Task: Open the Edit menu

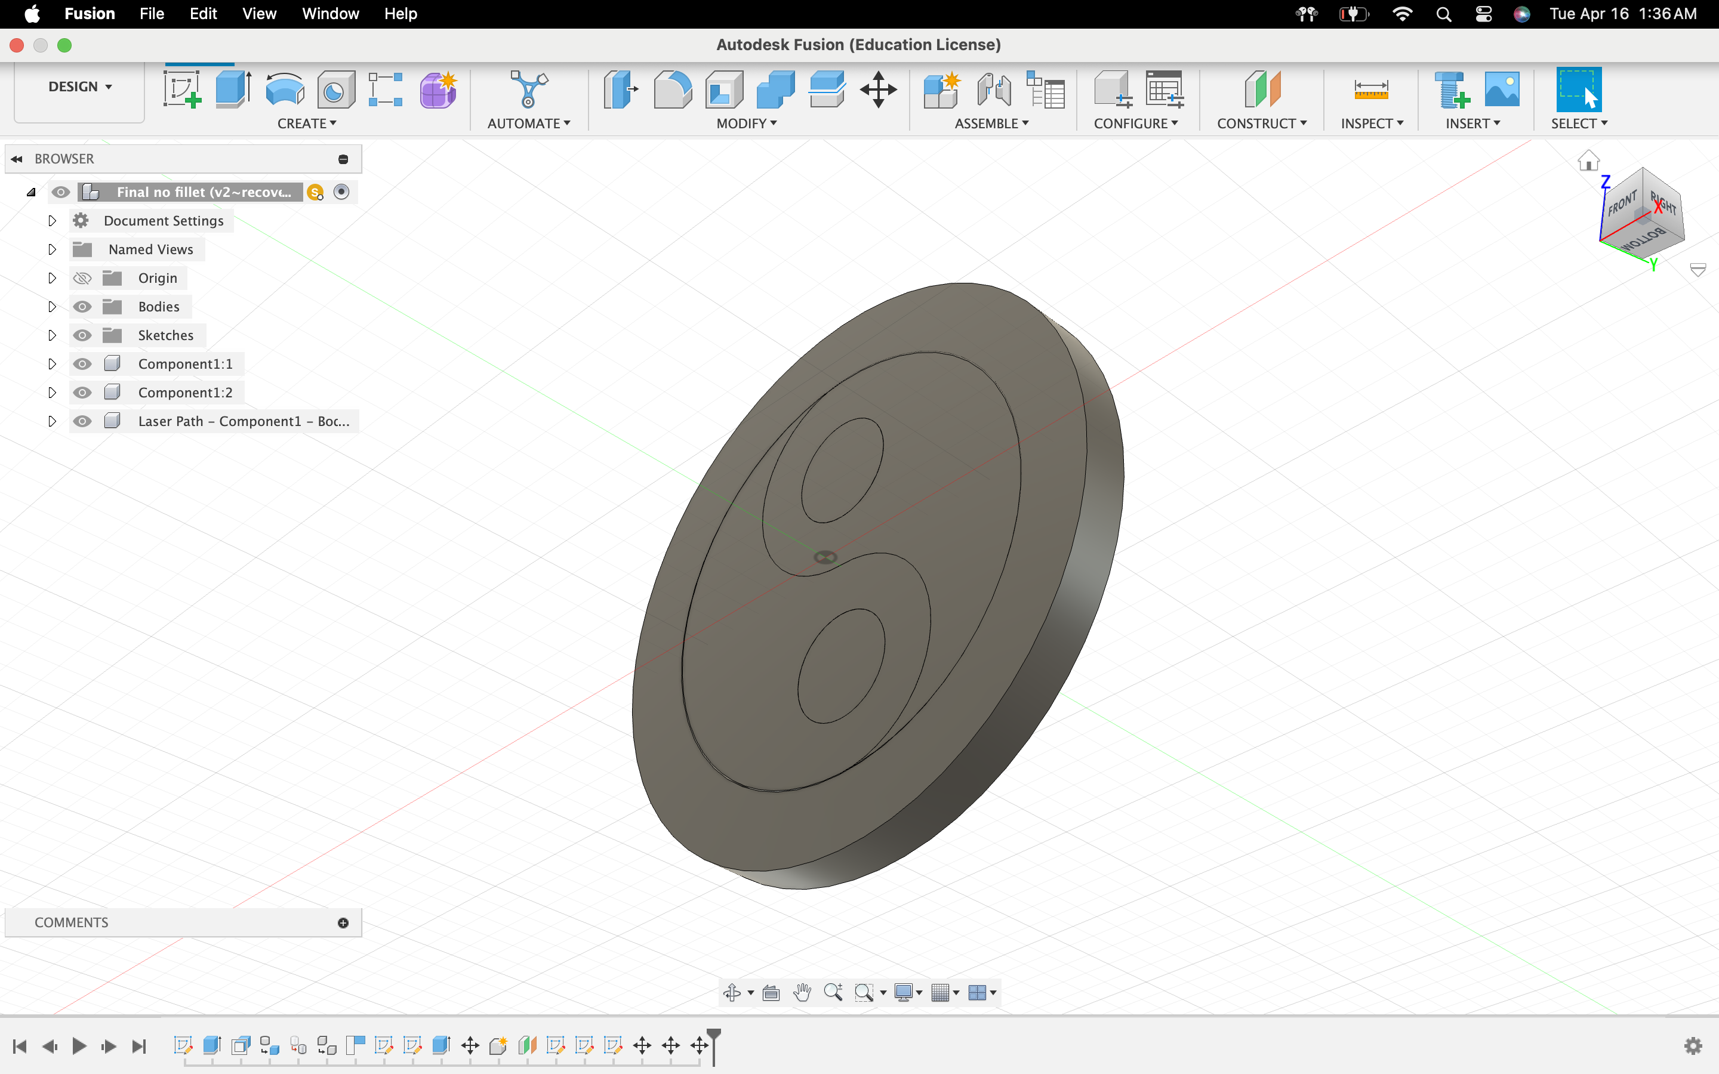Action: pyautogui.click(x=203, y=14)
